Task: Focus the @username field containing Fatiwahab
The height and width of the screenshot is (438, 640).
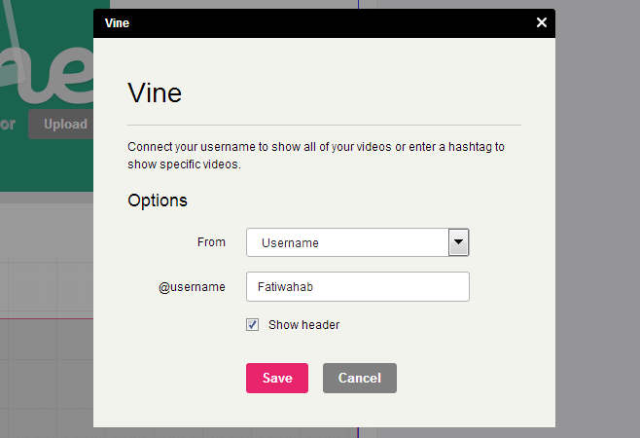Action: [358, 287]
